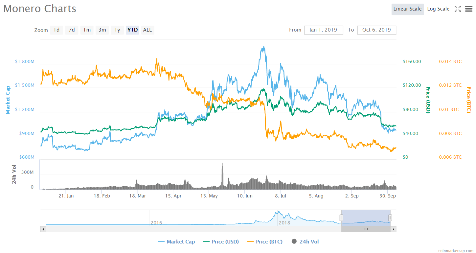476x253 pixels.
Task: Click the Market Cap vertical axis title
Action: [x=8, y=100]
